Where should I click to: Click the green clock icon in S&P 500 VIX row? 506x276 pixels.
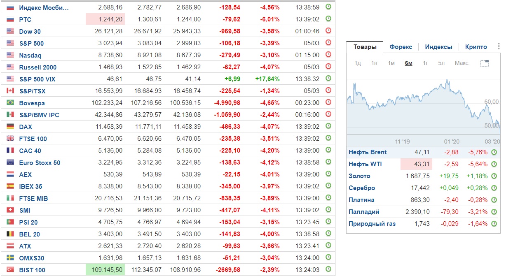pyautogui.click(x=328, y=79)
